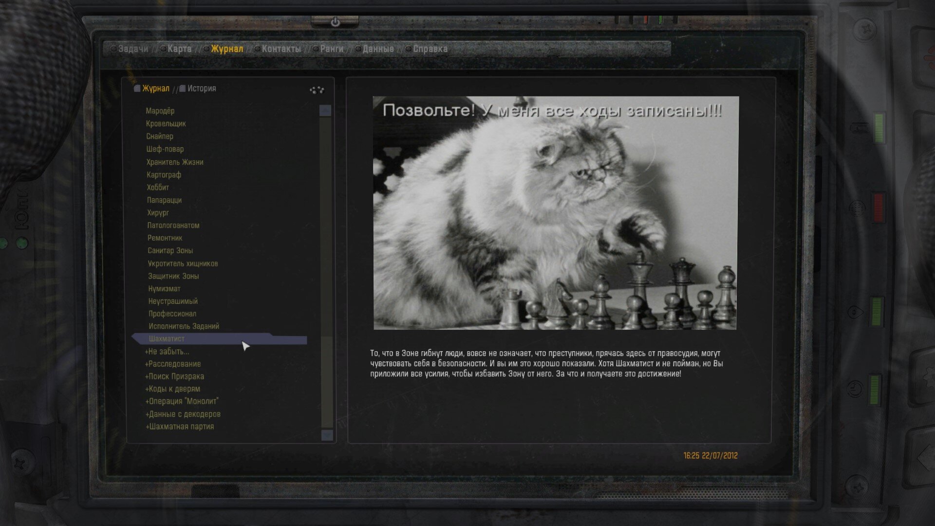Click the dots icon above article list
This screenshot has height=526, width=935.
click(x=317, y=90)
